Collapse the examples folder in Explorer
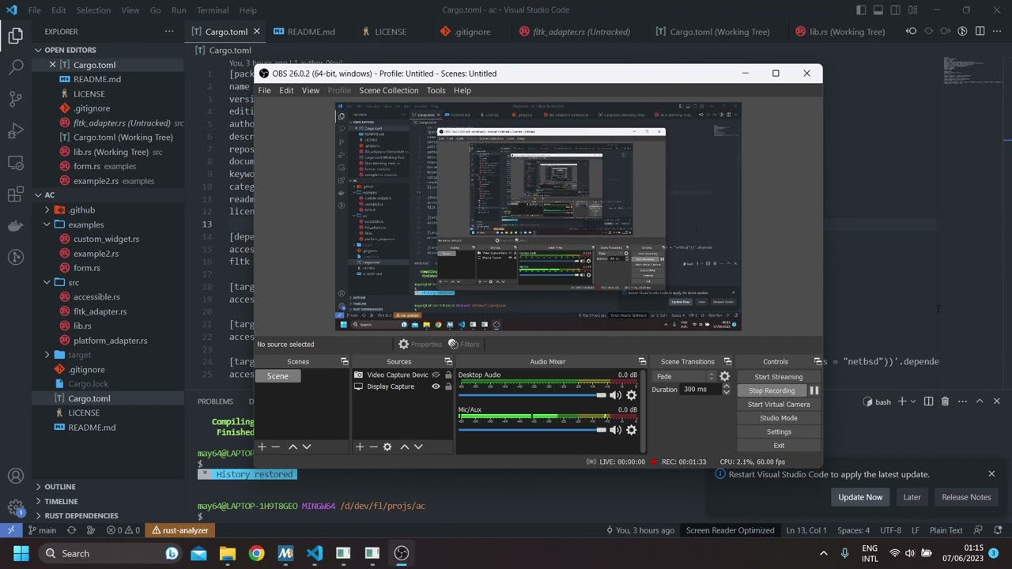The height and width of the screenshot is (569, 1012). 47,224
